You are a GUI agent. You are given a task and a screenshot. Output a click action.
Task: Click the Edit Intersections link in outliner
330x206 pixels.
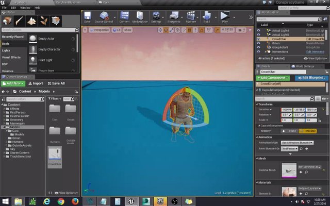(315, 51)
